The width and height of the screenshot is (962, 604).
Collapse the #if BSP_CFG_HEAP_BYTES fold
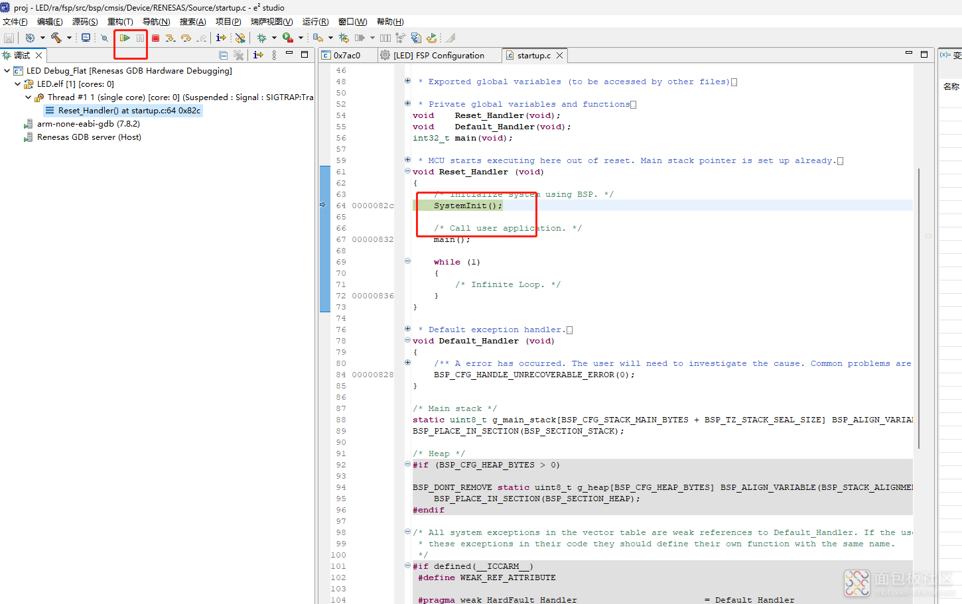click(407, 464)
